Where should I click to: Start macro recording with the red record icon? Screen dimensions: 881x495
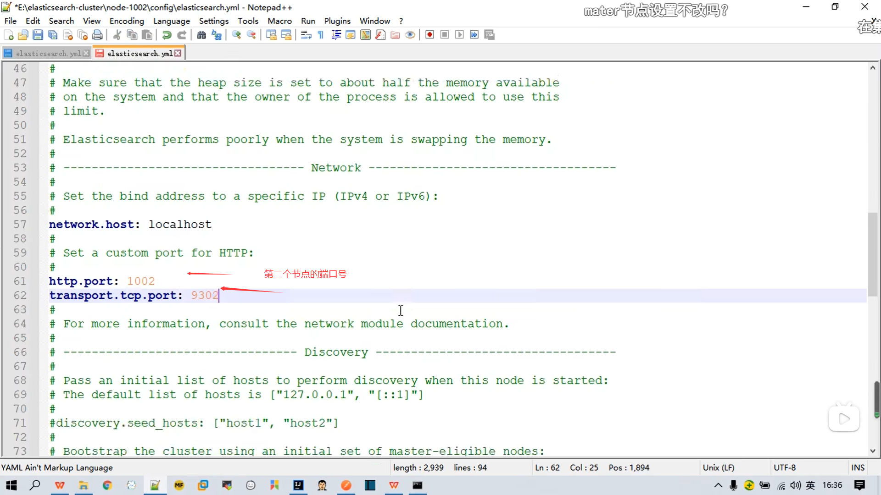429,35
